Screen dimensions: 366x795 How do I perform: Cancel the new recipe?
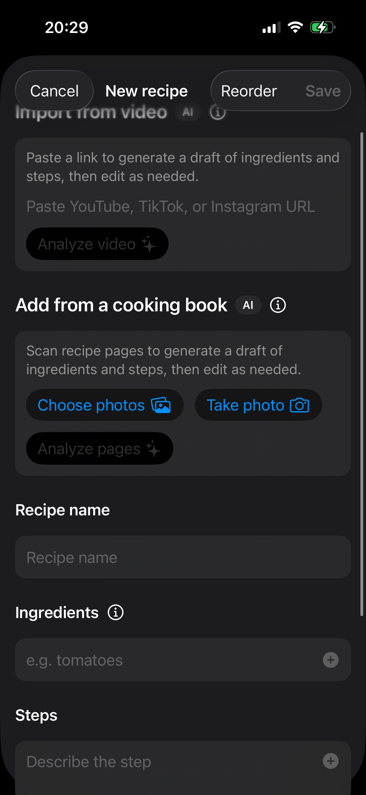tap(54, 91)
